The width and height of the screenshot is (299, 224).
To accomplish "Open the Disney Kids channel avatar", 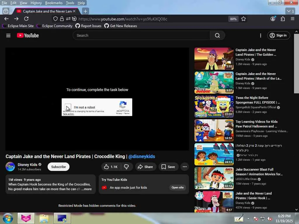I will tap(10, 167).
